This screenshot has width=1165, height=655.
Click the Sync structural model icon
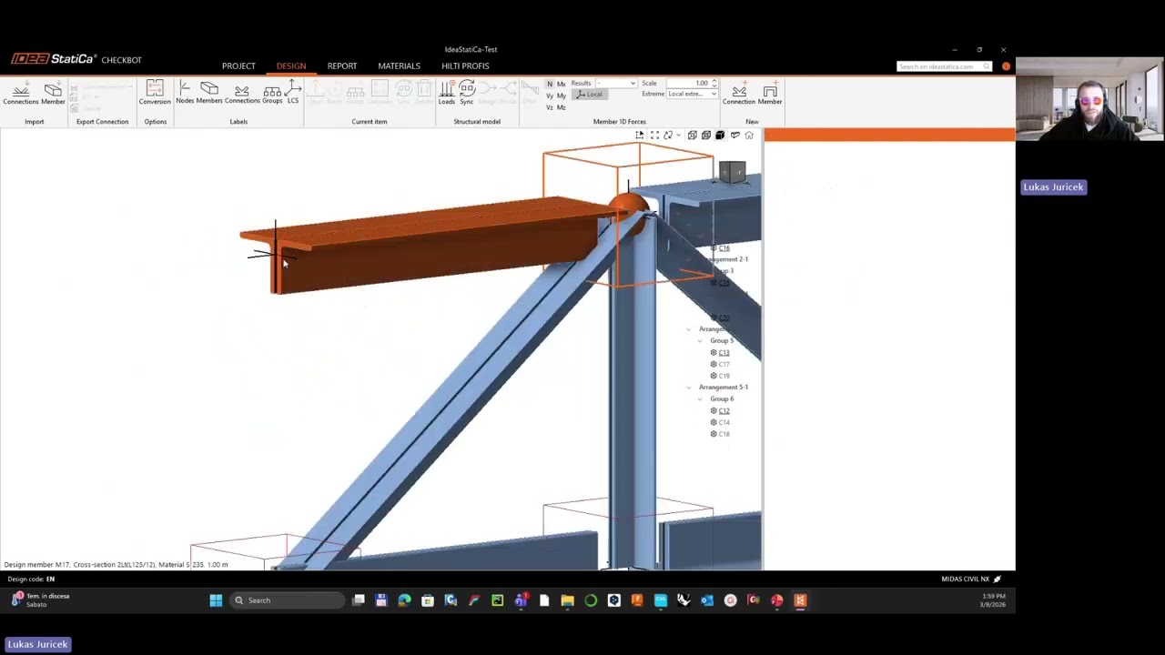[467, 93]
